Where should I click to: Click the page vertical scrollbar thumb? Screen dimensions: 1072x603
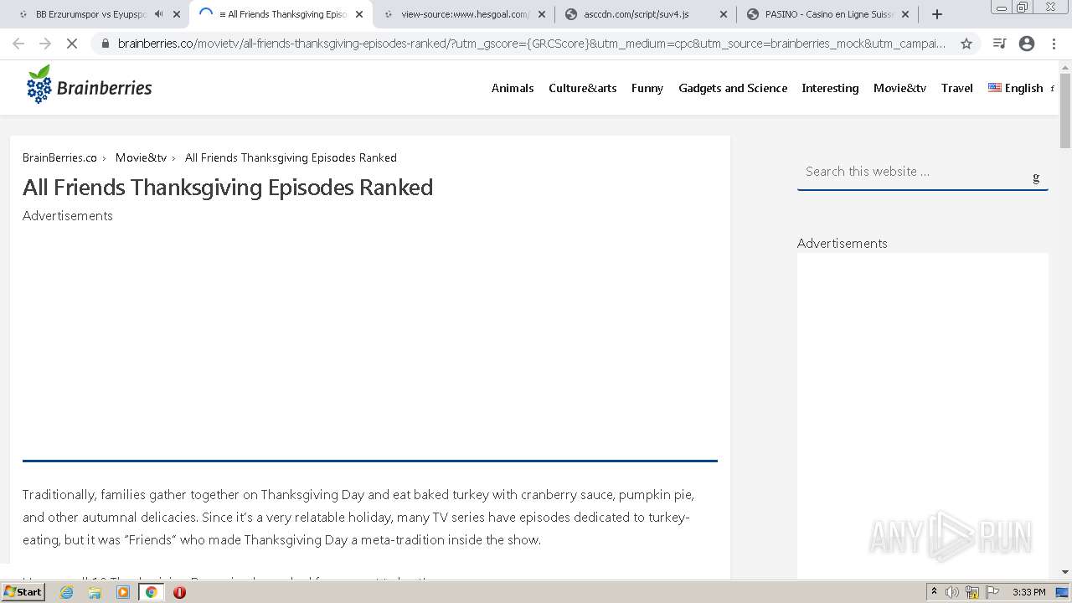click(1065, 111)
